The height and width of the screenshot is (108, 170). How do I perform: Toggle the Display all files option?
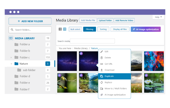click(120, 29)
